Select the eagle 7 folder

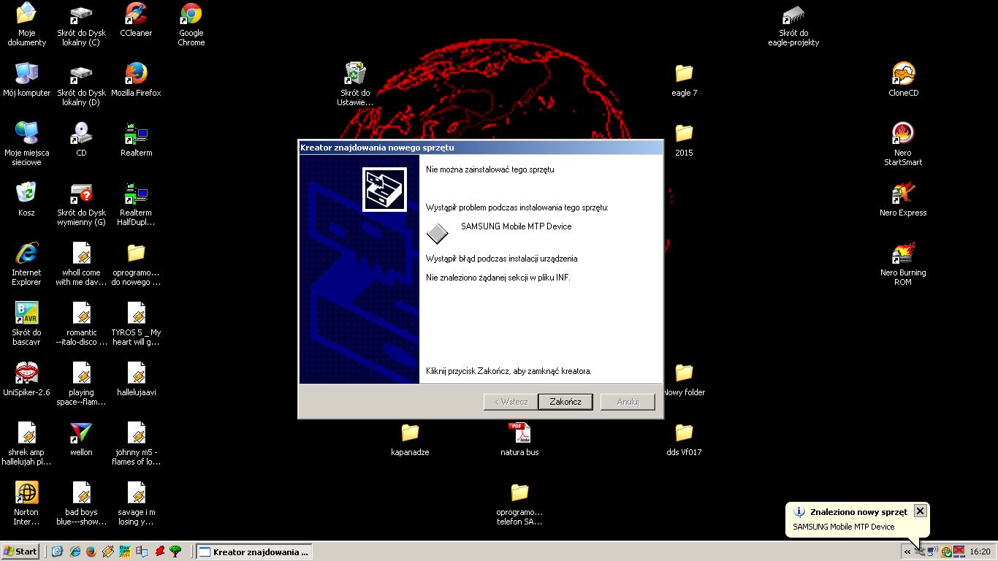(684, 80)
